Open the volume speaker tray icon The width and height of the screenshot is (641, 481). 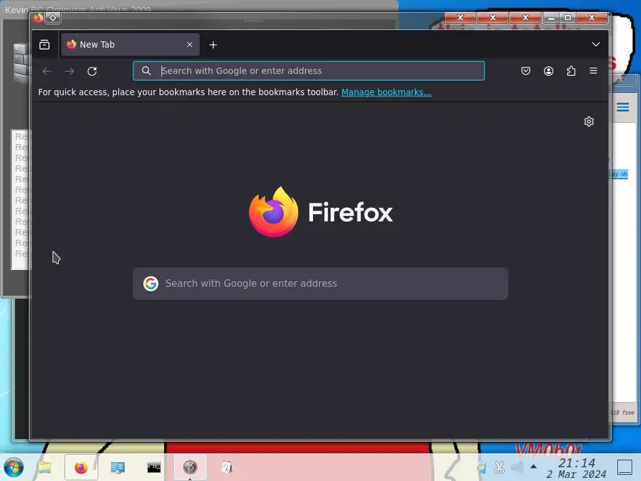[516, 467]
